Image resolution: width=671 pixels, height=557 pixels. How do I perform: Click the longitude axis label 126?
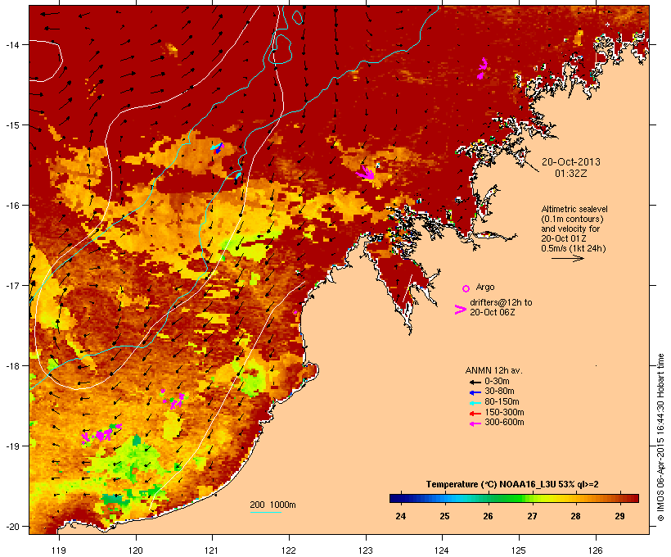tap(596, 550)
